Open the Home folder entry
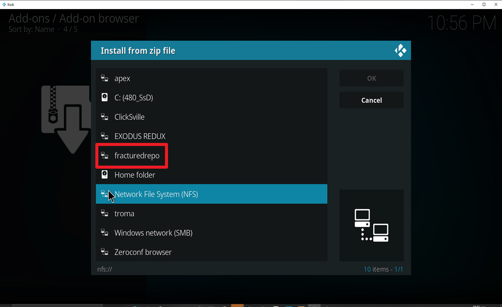Viewport: 502px width, 307px height. coord(211,175)
